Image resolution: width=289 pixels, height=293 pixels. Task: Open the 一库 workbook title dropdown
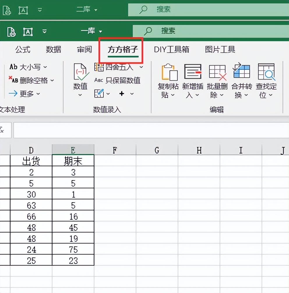tap(91, 31)
